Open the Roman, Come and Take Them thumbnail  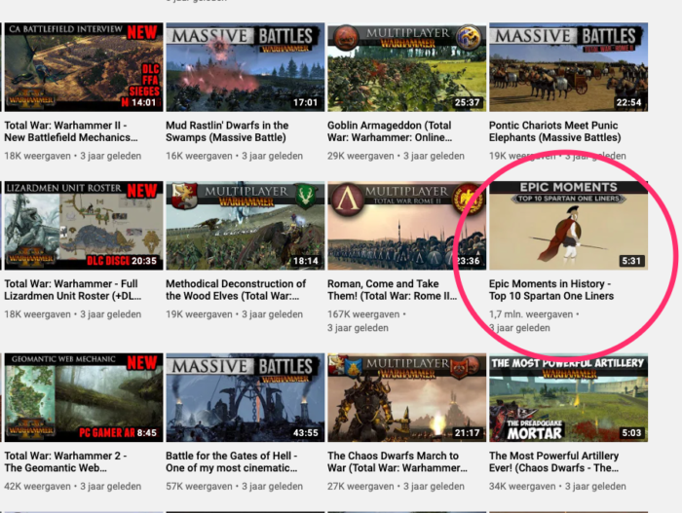[406, 226]
